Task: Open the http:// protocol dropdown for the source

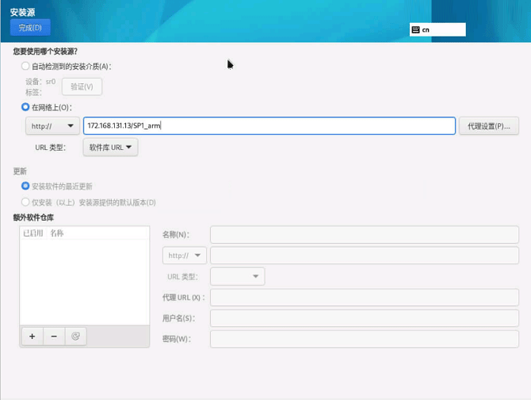Action: click(52, 126)
